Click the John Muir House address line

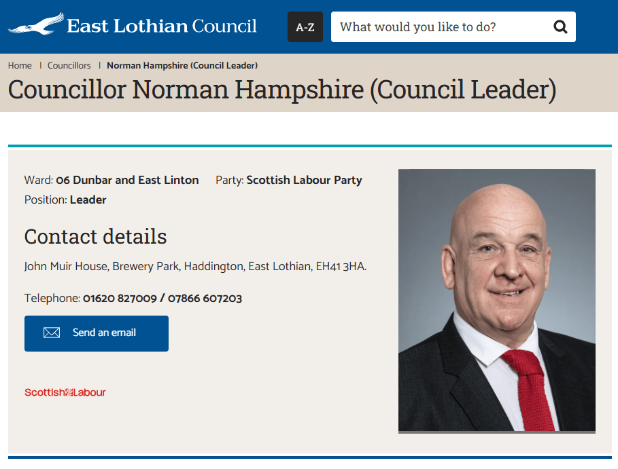(x=195, y=266)
